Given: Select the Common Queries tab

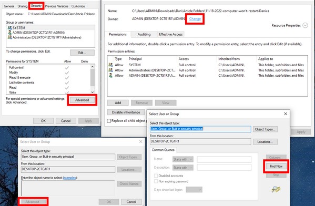Looking at the screenshot, I should [163, 150].
